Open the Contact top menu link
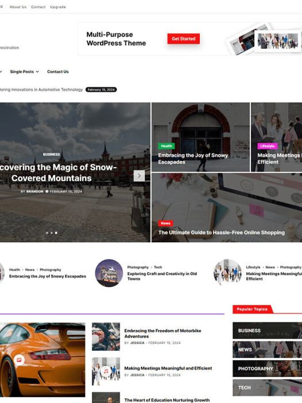 pyautogui.click(x=38, y=7)
